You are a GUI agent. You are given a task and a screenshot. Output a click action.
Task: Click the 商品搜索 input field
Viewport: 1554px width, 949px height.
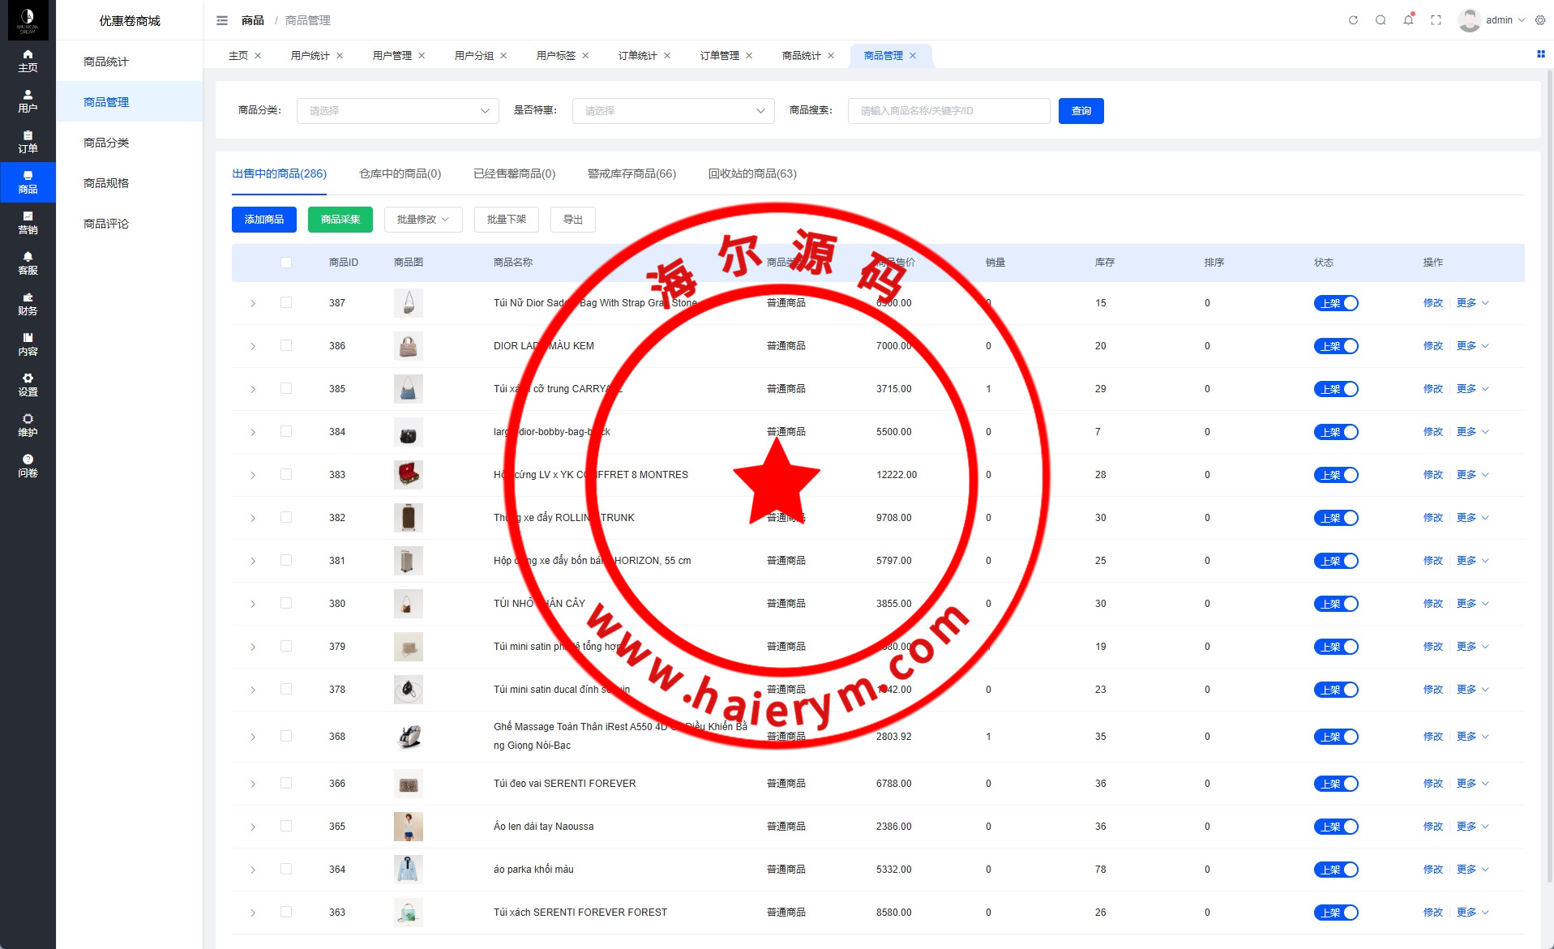tap(948, 111)
